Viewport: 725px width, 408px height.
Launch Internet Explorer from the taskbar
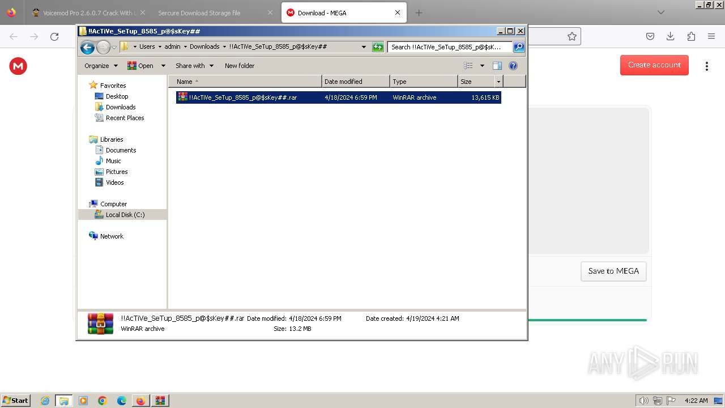pos(45,401)
